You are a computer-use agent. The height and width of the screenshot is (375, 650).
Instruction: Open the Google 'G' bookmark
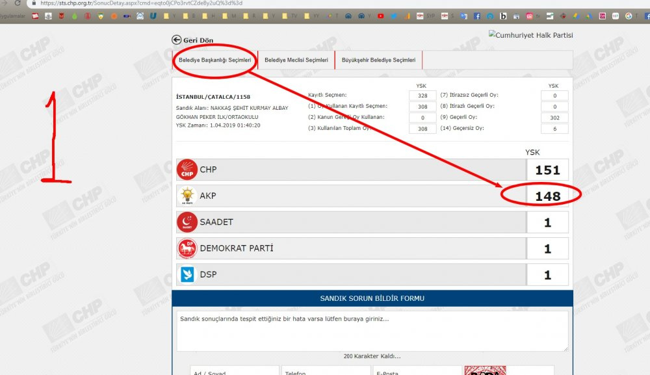629,16
